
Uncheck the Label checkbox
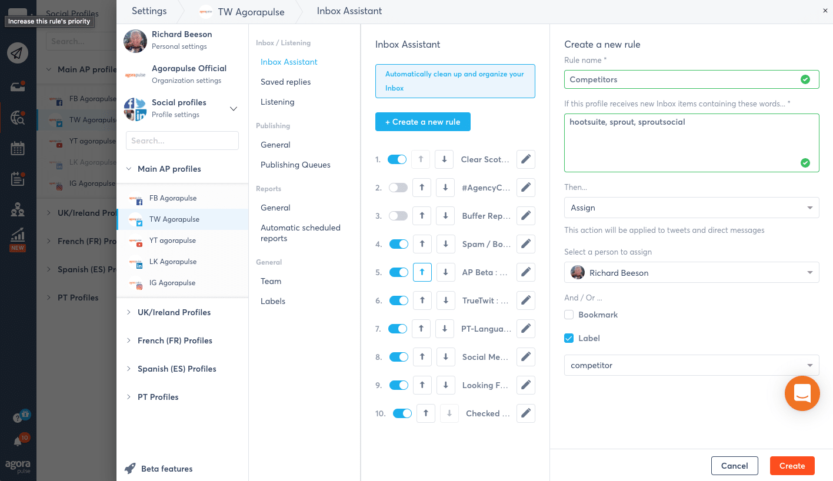tap(569, 338)
